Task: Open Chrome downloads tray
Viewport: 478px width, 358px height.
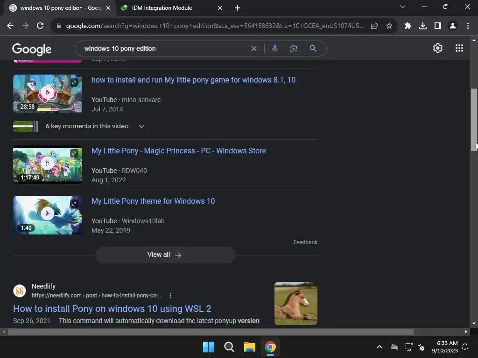Action: pyautogui.click(x=423, y=26)
